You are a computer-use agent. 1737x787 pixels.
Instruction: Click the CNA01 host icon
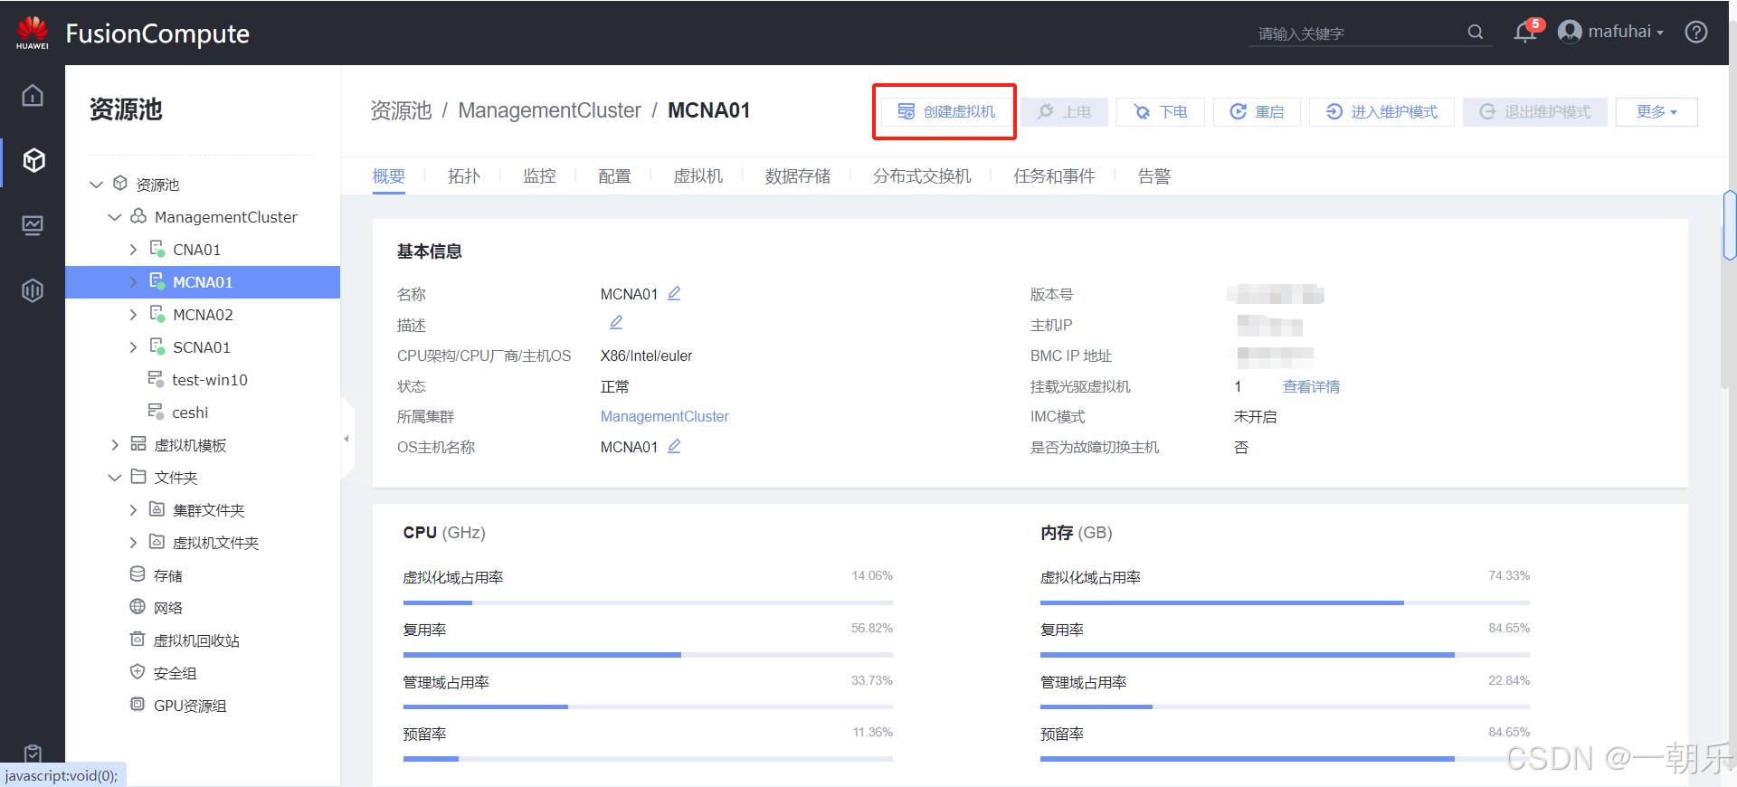[x=157, y=249]
